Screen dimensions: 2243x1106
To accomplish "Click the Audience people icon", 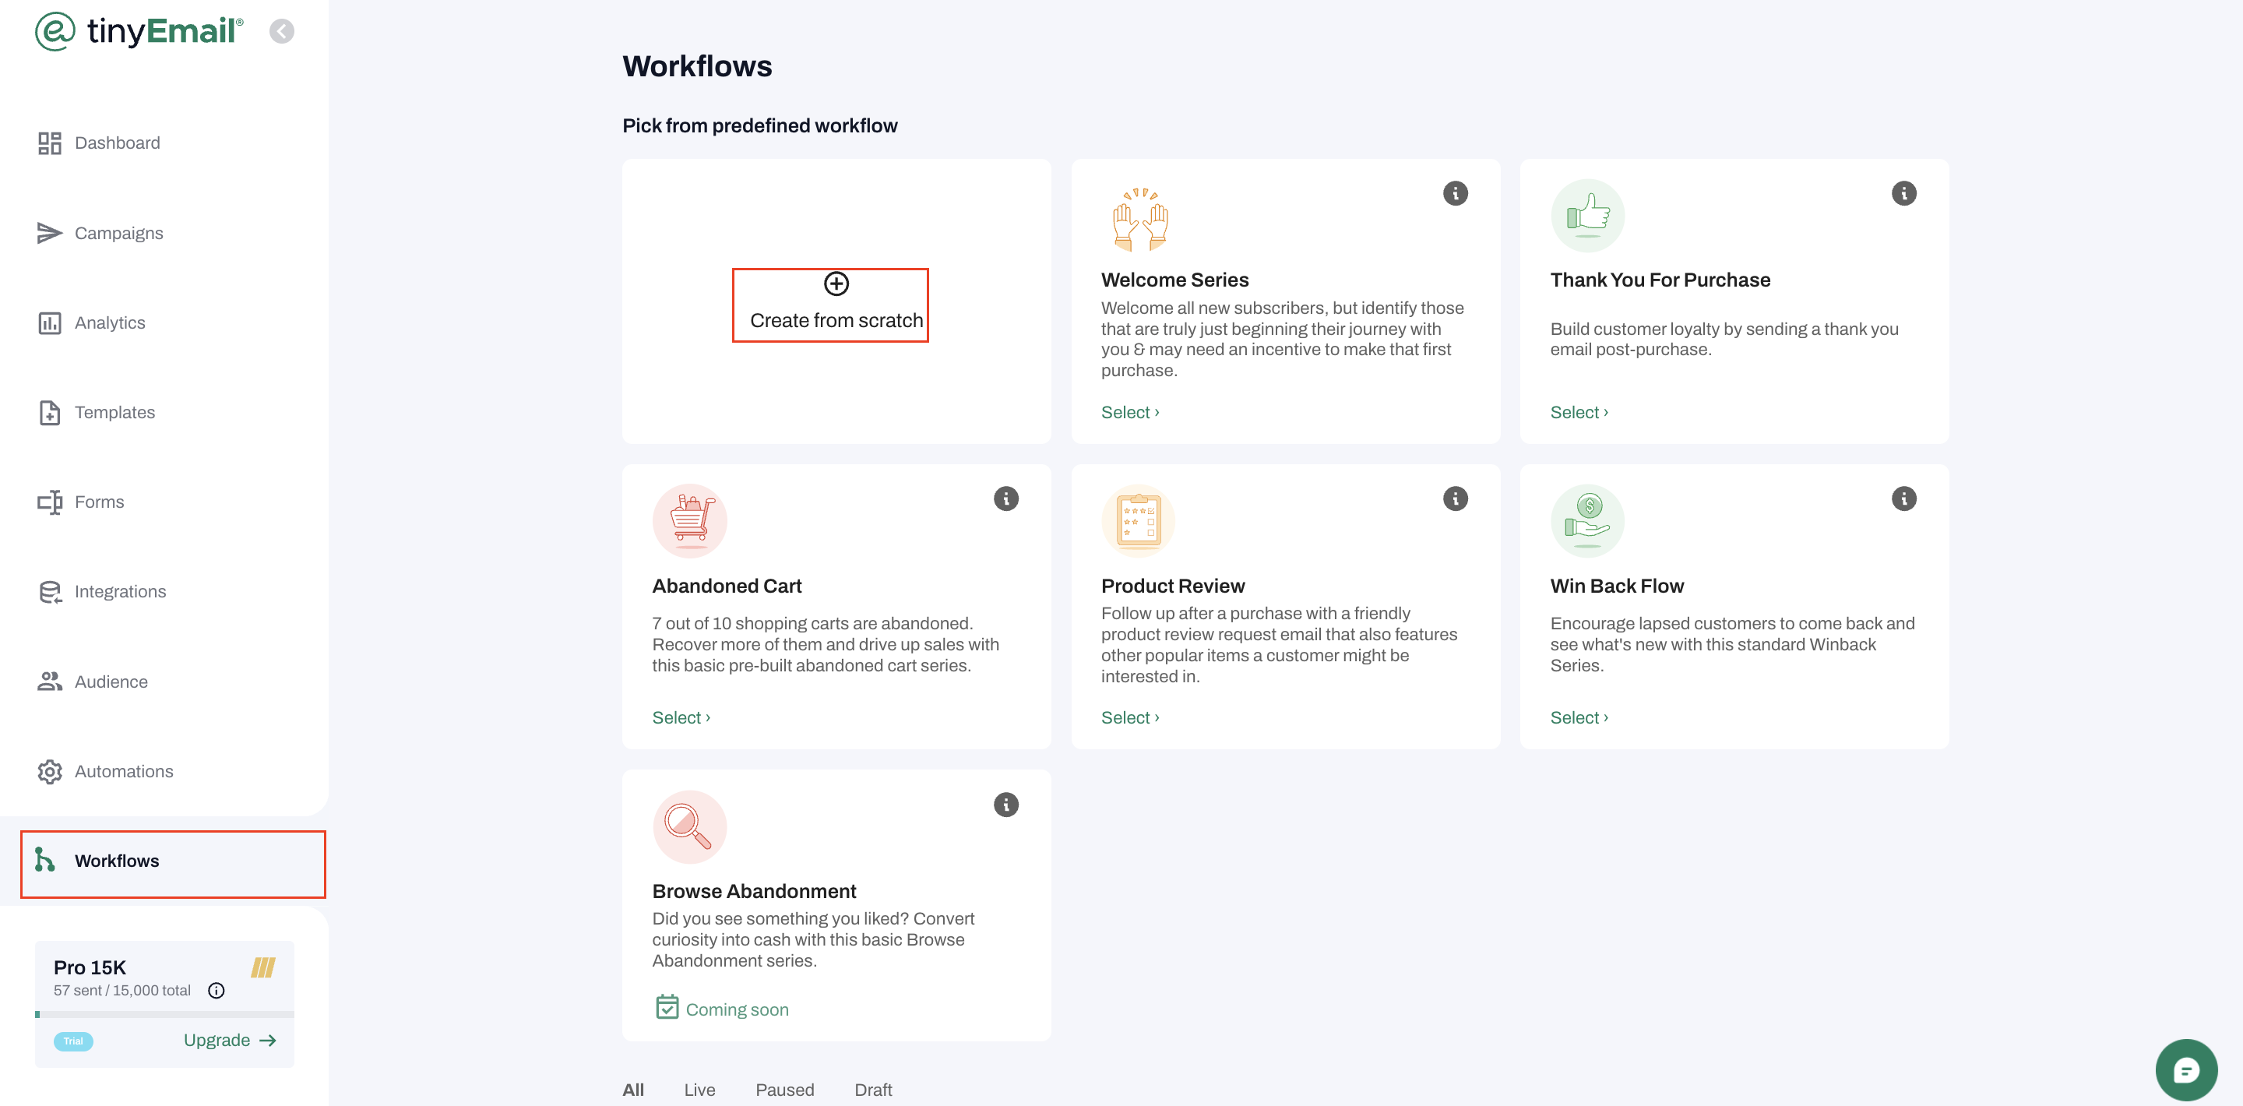I will [x=50, y=681].
